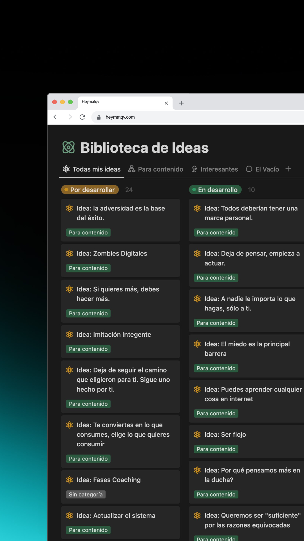Add a new view with plus icon
Image resolution: width=304 pixels, height=541 pixels.
[x=288, y=169]
